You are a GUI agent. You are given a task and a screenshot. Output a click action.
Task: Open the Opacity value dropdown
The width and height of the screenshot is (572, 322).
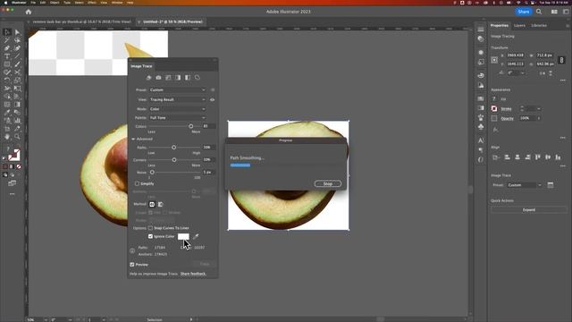[x=539, y=118]
